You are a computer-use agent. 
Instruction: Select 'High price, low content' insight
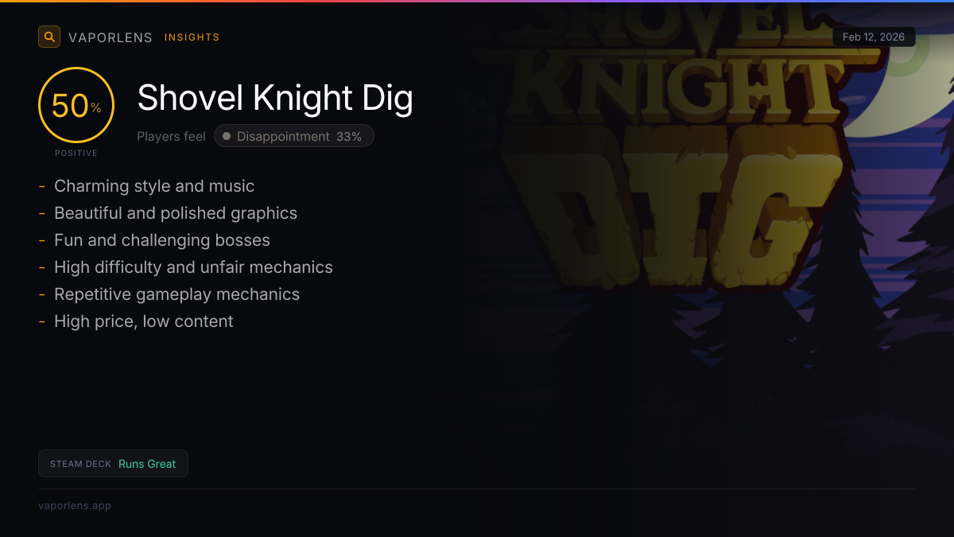point(144,321)
